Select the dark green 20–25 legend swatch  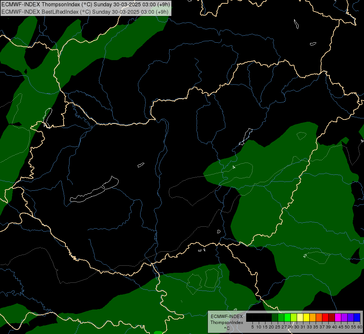[x=275, y=317]
